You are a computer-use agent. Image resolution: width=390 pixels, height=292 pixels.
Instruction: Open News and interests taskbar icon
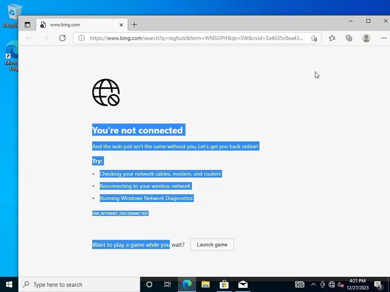point(300,284)
